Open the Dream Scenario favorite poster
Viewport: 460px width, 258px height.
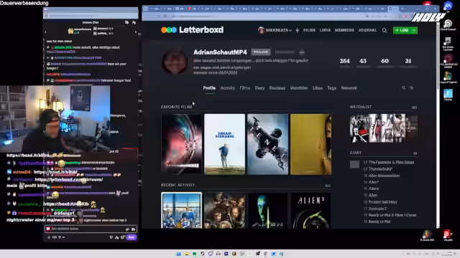point(224,144)
